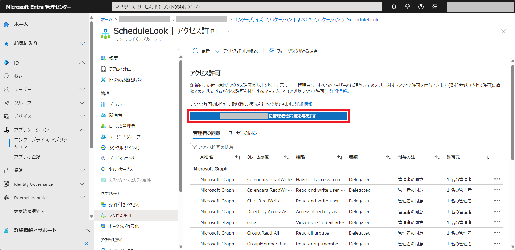This screenshot has height=250, width=515.
Task: Open the notifications bell icon
Action: pos(394,7)
